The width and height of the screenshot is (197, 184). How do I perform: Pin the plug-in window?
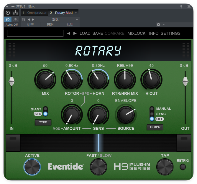click(x=181, y=6)
